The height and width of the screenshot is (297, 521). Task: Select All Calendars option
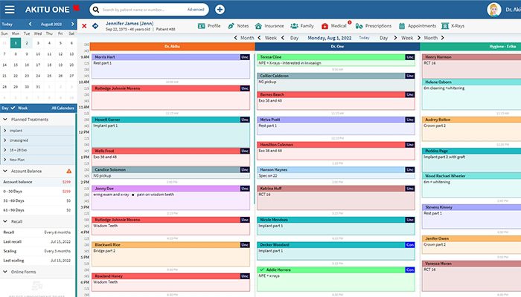(63, 108)
